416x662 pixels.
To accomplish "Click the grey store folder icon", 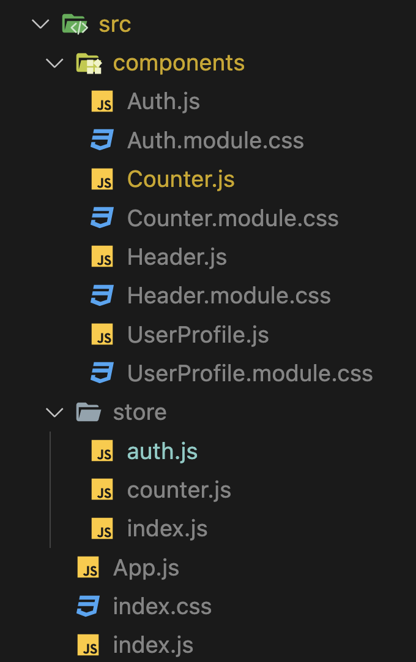I will coord(89,413).
